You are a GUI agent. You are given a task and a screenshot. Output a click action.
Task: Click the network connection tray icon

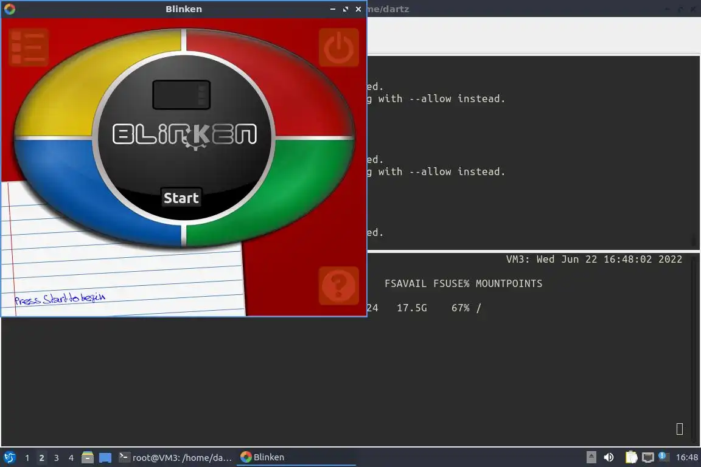point(648,457)
